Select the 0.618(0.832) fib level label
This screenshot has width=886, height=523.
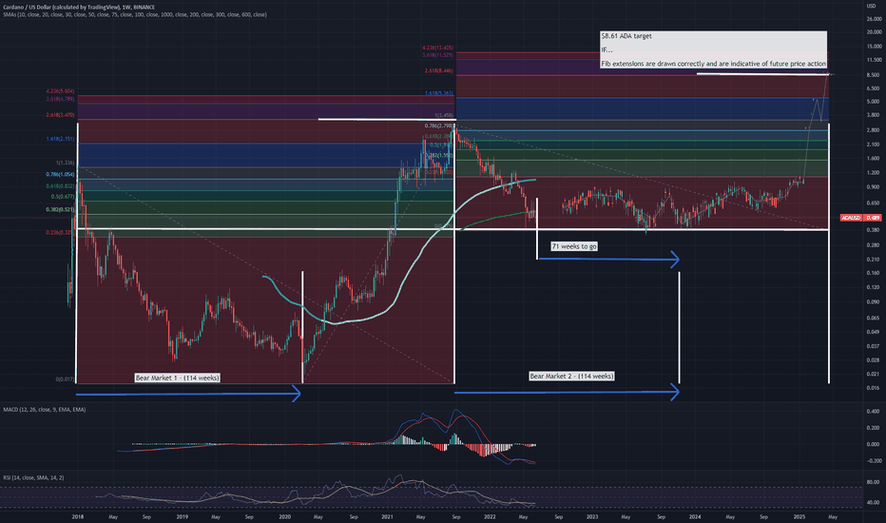(61, 186)
